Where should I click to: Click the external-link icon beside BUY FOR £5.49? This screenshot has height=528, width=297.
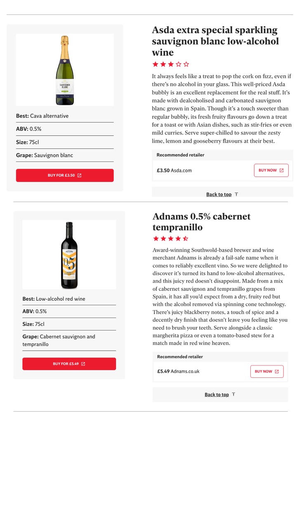tap(83, 364)
